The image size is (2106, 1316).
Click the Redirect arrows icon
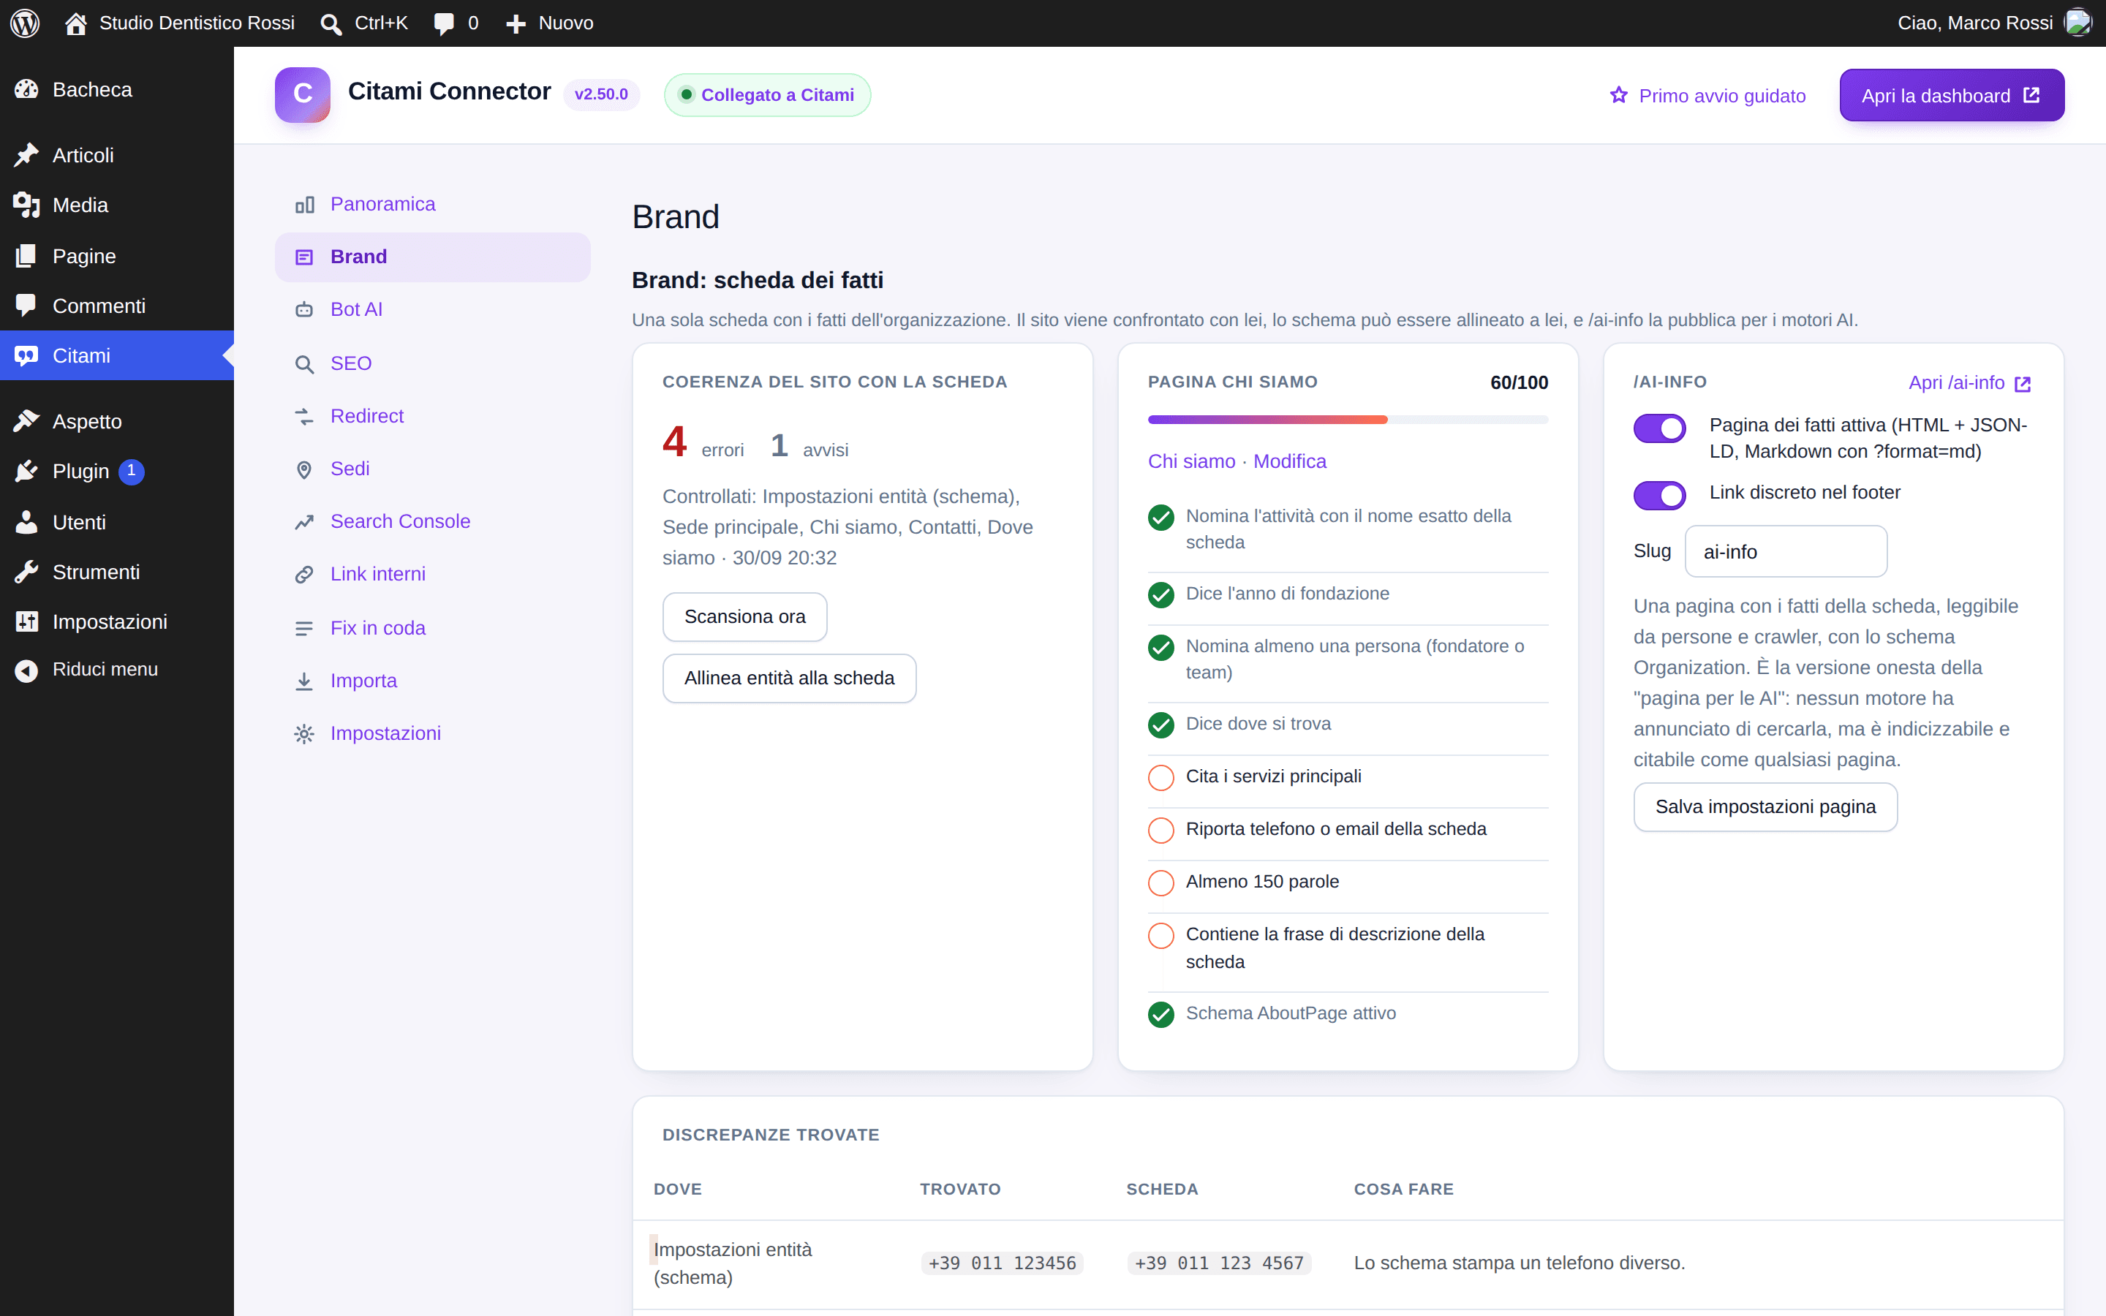click(303, 417)
